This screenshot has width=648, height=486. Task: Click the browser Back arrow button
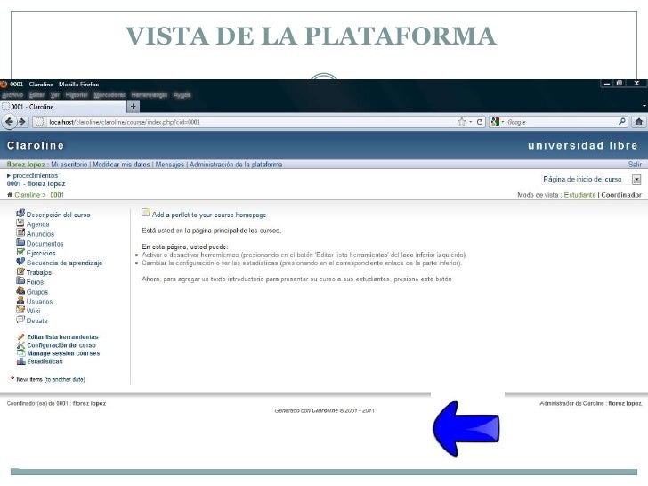[9, 121]
